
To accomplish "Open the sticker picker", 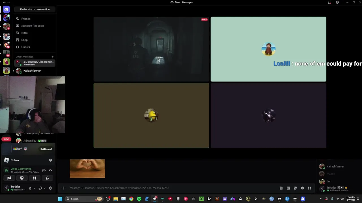I will [x=295, y=188].
